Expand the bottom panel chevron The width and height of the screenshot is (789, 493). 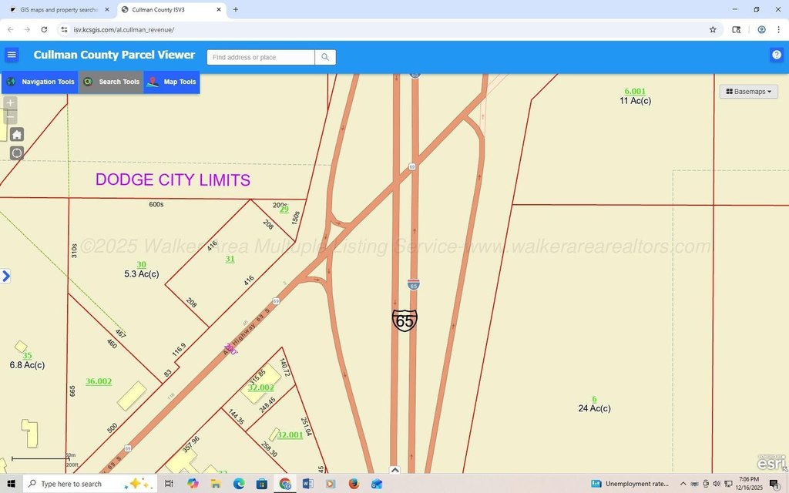[x=394, y=470]
